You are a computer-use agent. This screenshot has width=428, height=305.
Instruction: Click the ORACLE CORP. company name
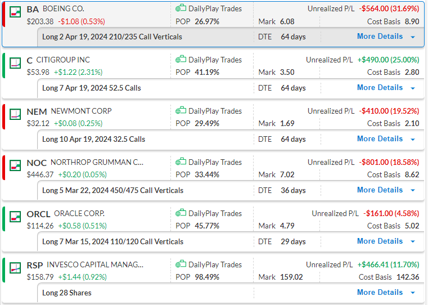point(79,213)
